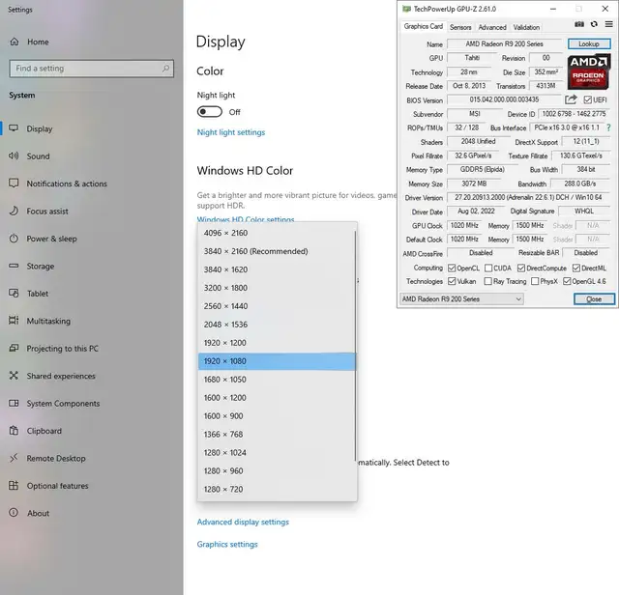Screen dimensions: 619x595
Task: Toggle the Ray Tracing checkbox
Action: pyautogui.click(x=487, y=281)
